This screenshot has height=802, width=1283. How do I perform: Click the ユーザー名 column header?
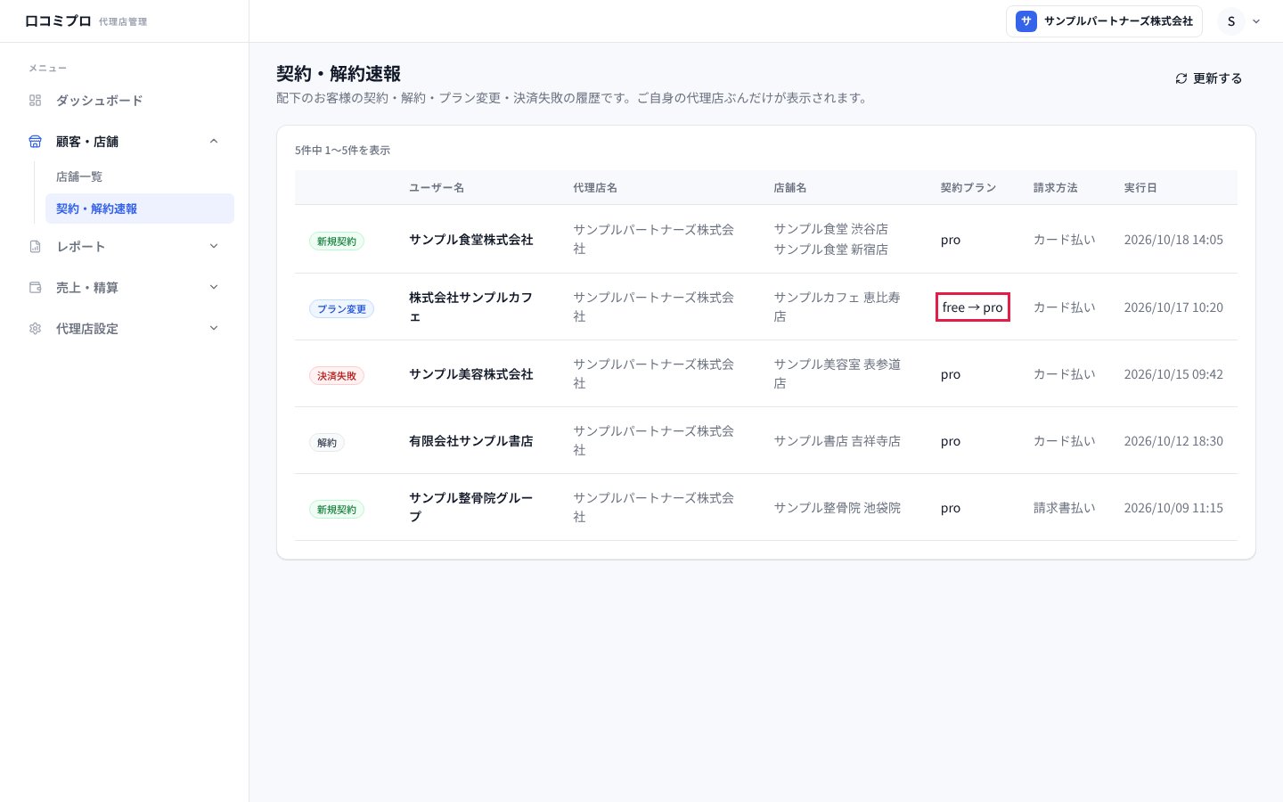437,188
